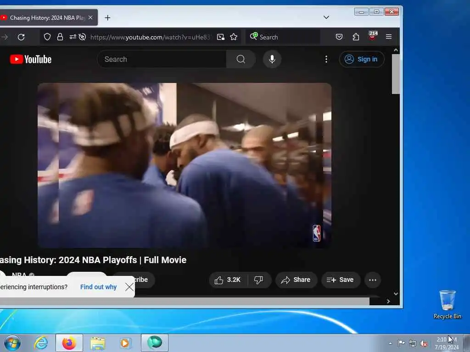Select the Chasing History: 2024 NBA tab
The width and height of the screenshot is (470, 352).
tap(46, 18)
